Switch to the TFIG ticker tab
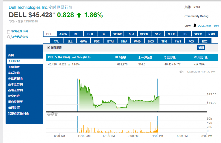Image resolution: width=221 pixels, height=143 pixels. (164, 41)
